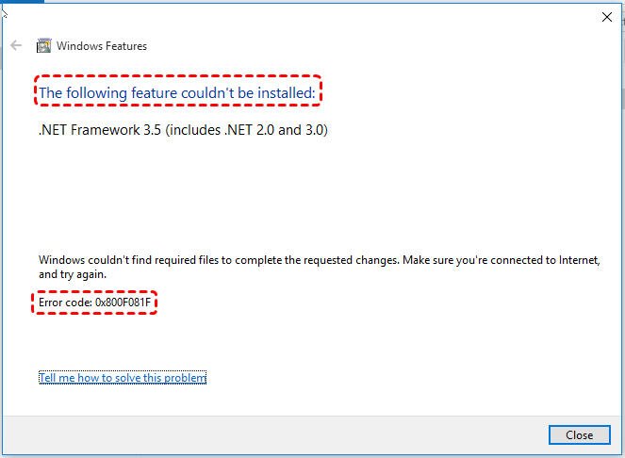Click the "Error code:" label

(67, 303)
